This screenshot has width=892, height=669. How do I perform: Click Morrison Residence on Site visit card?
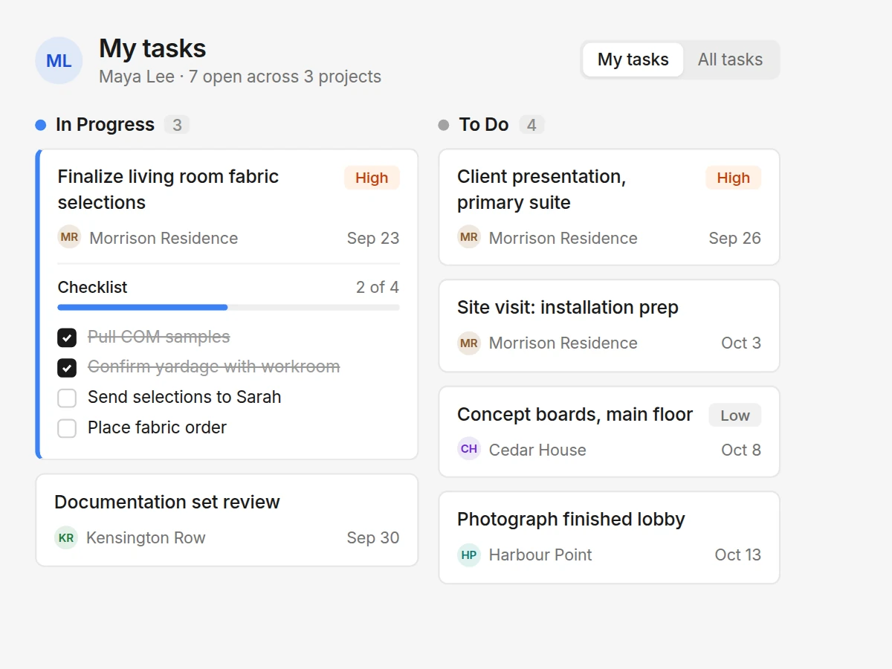pos(563,343)
